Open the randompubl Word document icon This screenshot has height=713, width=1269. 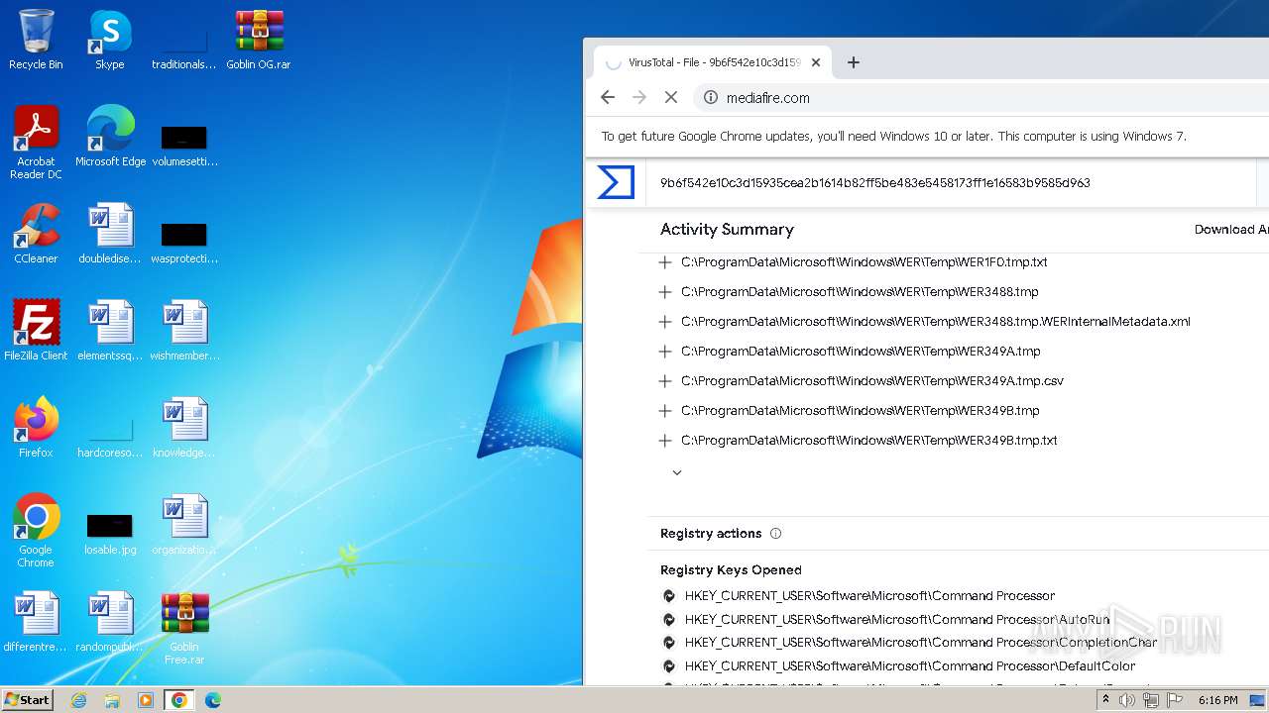point(110,622)
